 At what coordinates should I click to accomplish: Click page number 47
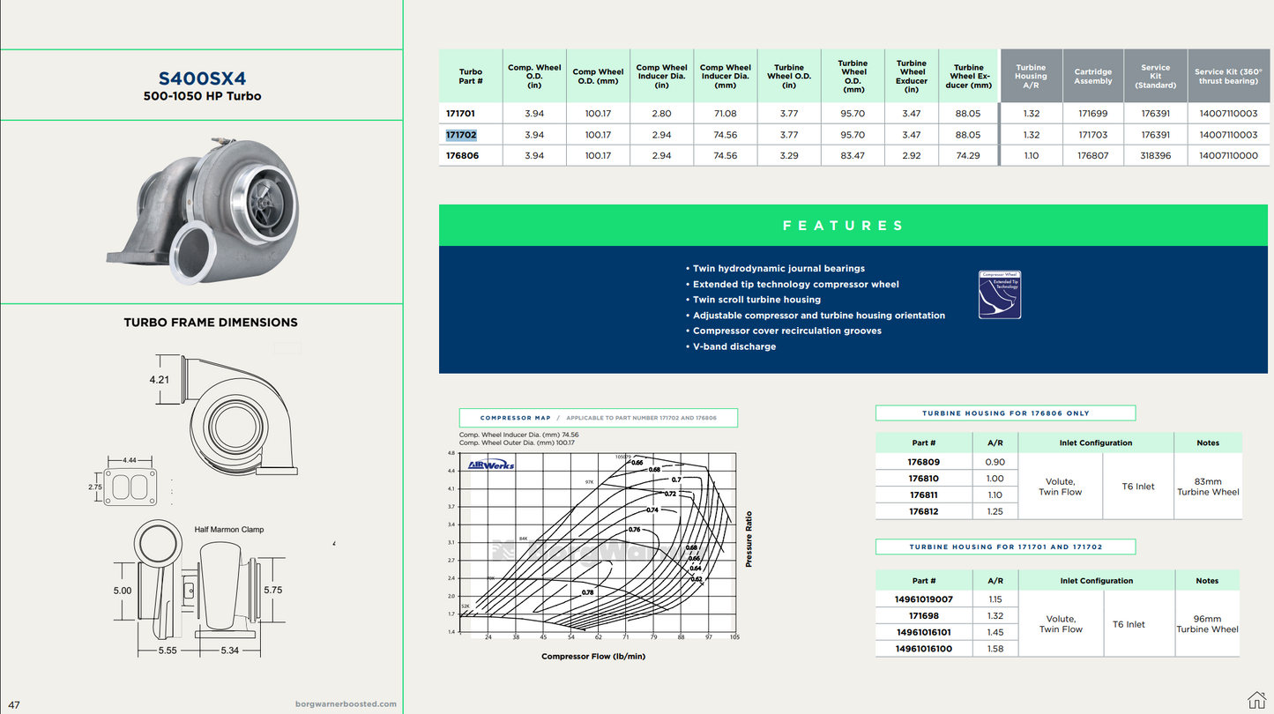(14, 705)
